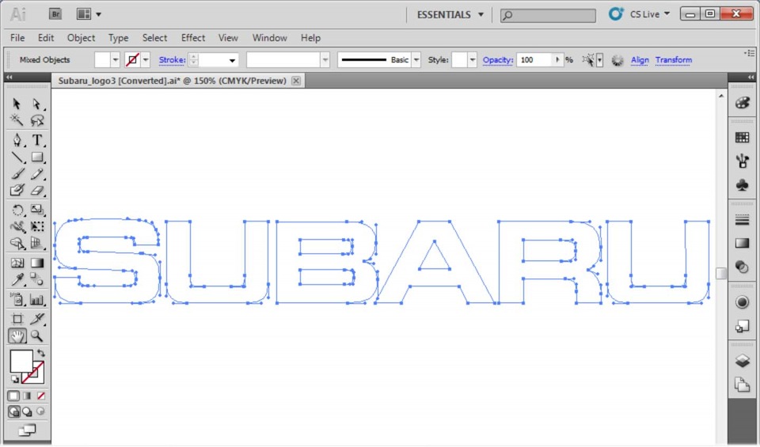Open the Window menu
Screen dimensions: 760x447
269,38
